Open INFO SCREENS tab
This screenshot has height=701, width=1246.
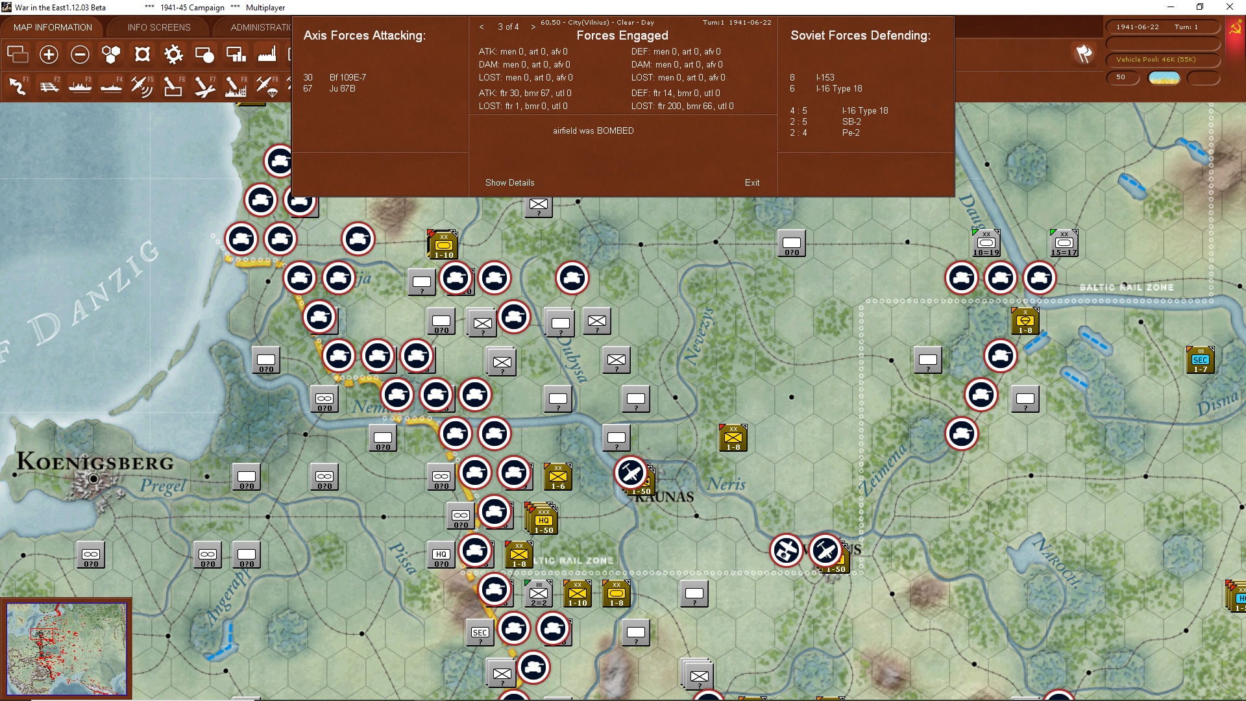coord(159,27)
